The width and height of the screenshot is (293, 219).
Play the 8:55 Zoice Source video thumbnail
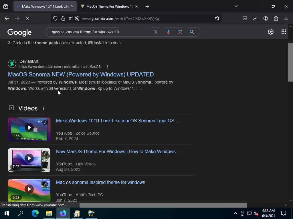click(29, 129)
